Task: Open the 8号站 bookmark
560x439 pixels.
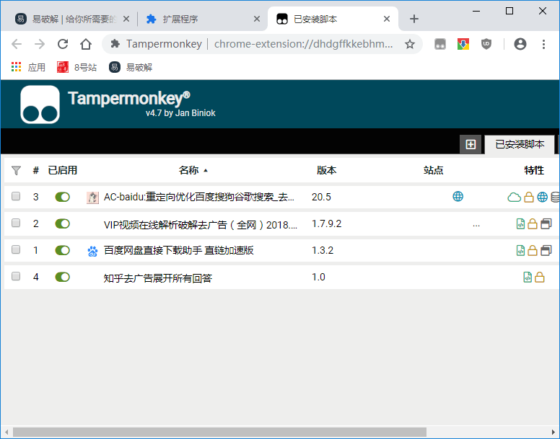Action: [76, 68]
